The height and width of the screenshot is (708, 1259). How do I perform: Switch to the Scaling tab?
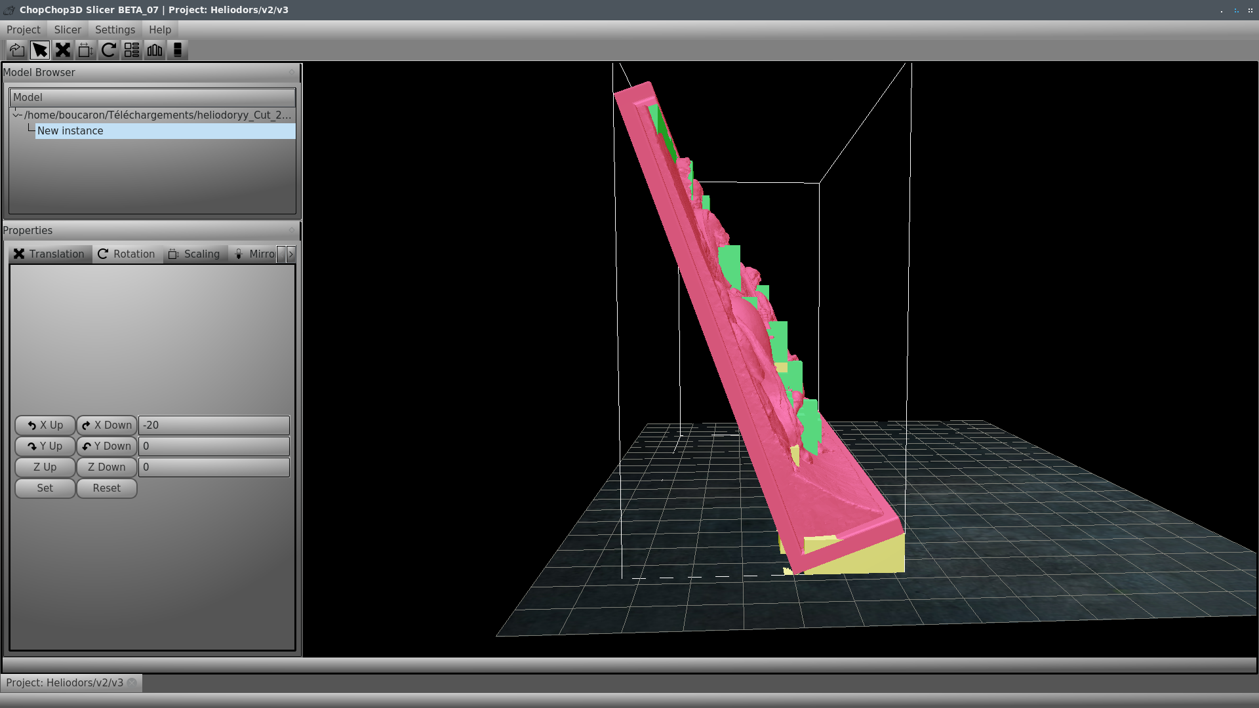pos(195,254)
